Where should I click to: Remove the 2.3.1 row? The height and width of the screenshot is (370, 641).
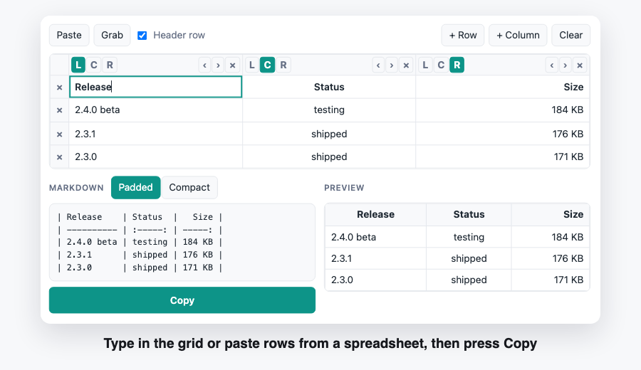(x=60, y=134)
